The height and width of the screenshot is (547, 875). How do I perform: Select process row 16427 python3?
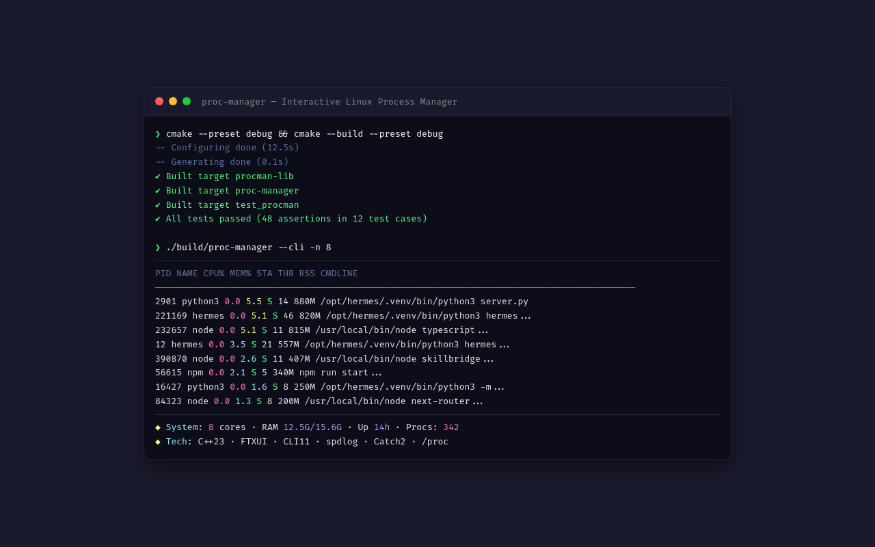[x=329, y=387]
